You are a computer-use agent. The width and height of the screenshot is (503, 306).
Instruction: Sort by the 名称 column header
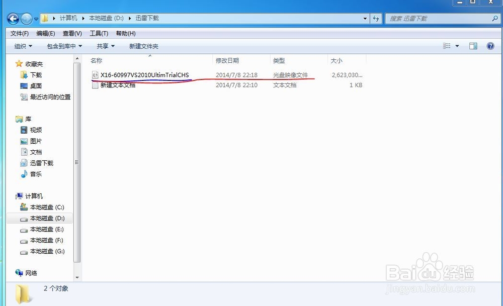pos(96,61)
